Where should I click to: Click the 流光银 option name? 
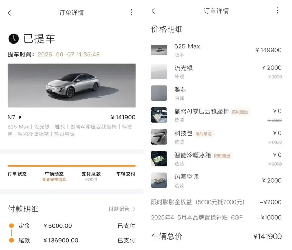[183, 68]
